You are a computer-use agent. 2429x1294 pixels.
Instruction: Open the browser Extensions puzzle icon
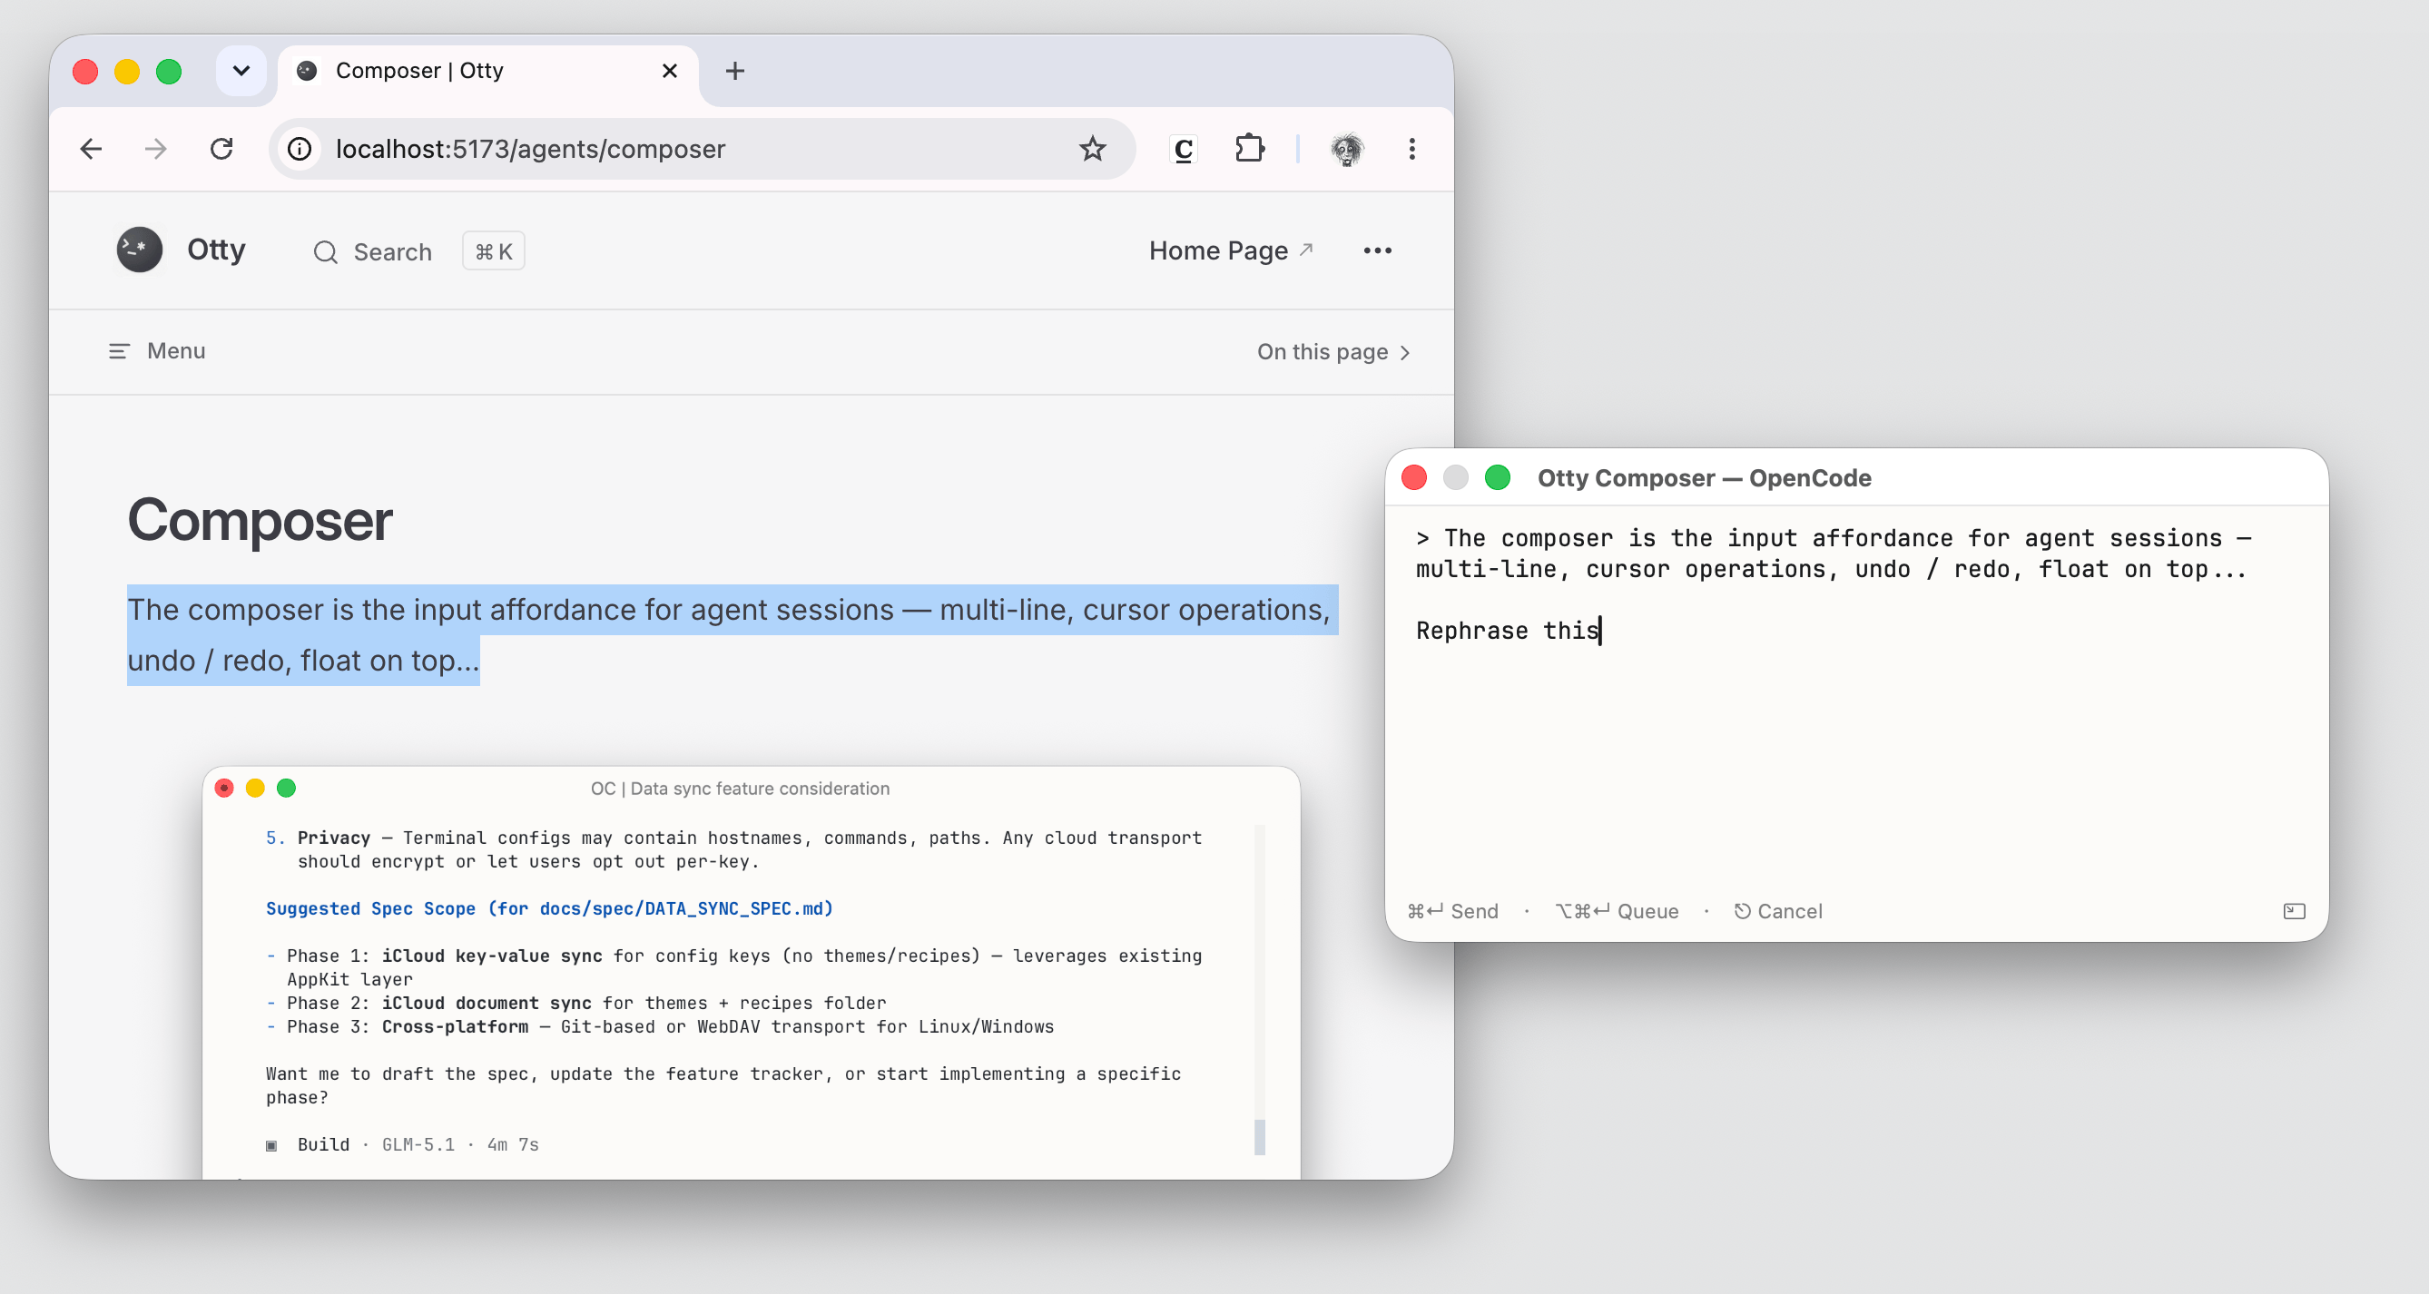[x=1249, y=149]
